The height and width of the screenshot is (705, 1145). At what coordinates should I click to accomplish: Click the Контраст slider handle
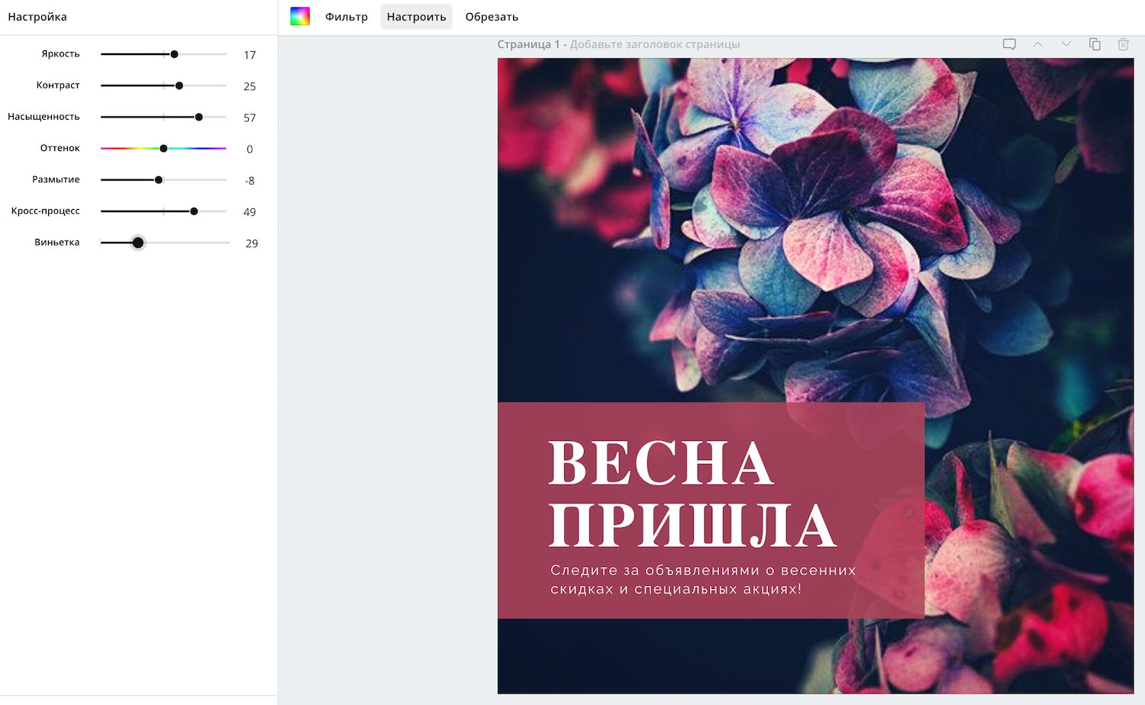point(179,85)
